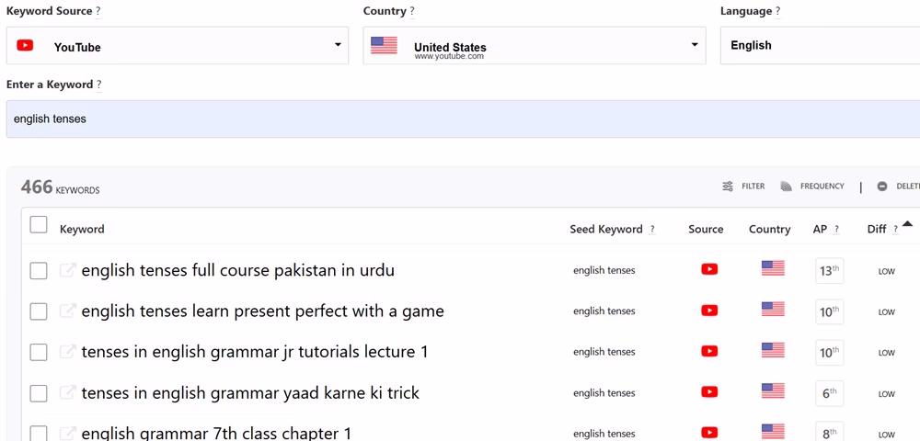This screenshot has width=920, height=441.
Task: Open external link icon for 'yaad karne ki trick'
Action: tap(68, 393)
